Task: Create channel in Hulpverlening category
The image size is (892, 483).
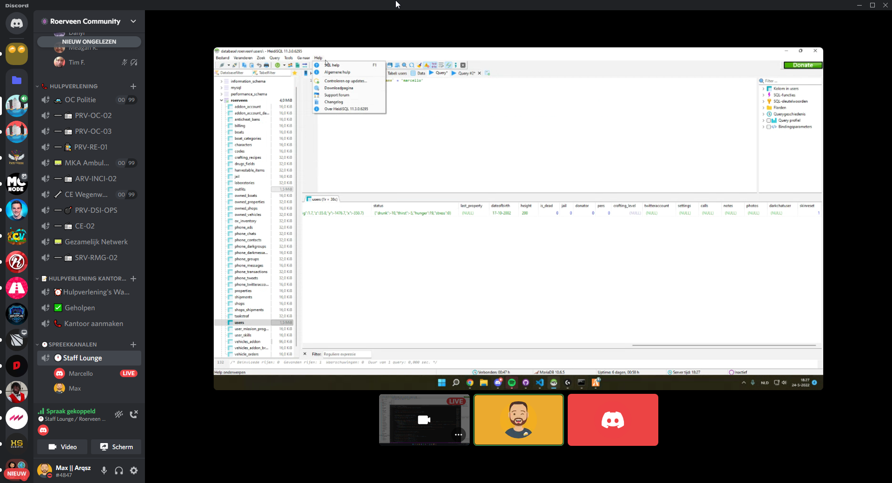Action: click(133, 86)
